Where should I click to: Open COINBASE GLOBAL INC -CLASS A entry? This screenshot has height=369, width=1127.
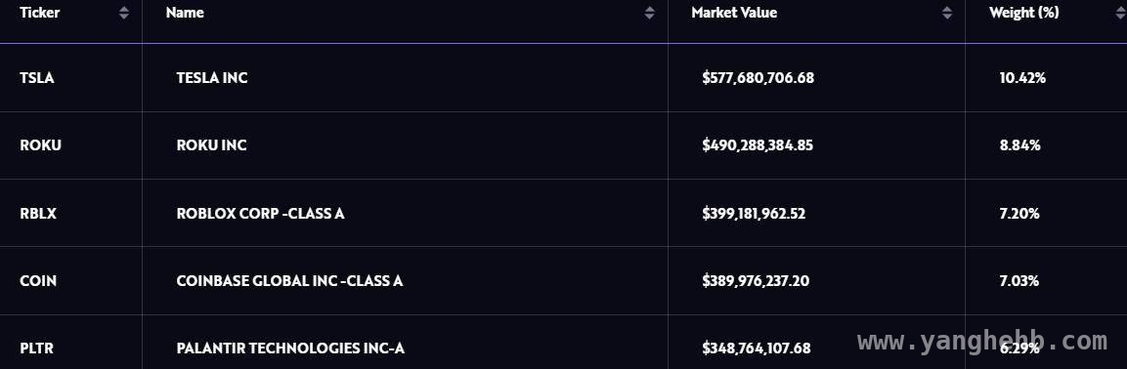tap(289, 281)
